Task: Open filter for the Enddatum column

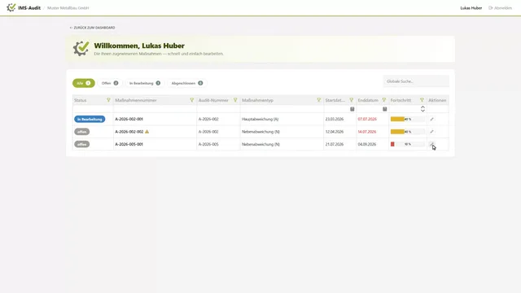Action: coord(384,100)
